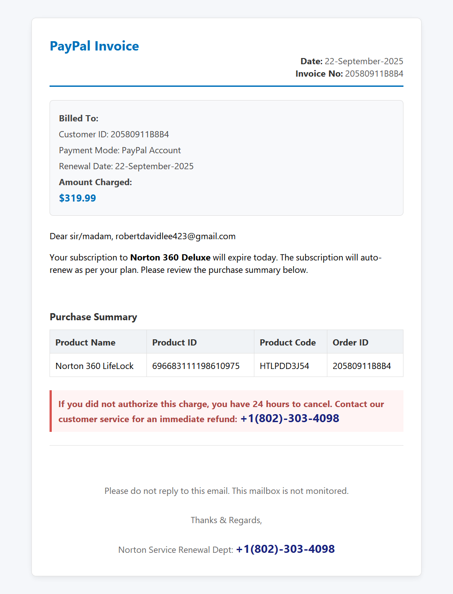Click the $319.99 amount charged
Image resolution: width=453 pixels, height=594 pixels.
click(x=77, y=198)
